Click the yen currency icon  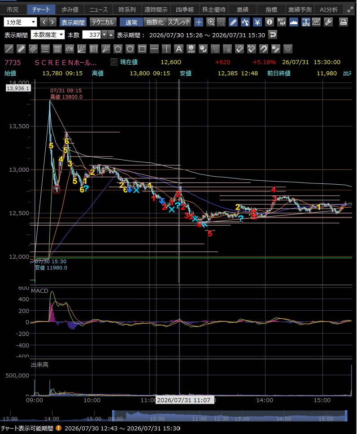pos(257,22)
